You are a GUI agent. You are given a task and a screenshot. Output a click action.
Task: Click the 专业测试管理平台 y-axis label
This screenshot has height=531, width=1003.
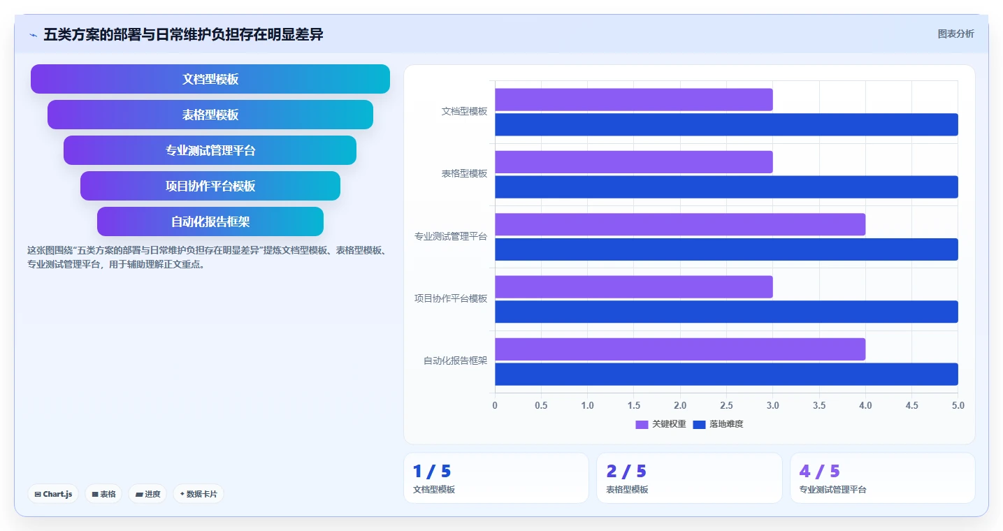pyautogui.click(x=451, y=236)
